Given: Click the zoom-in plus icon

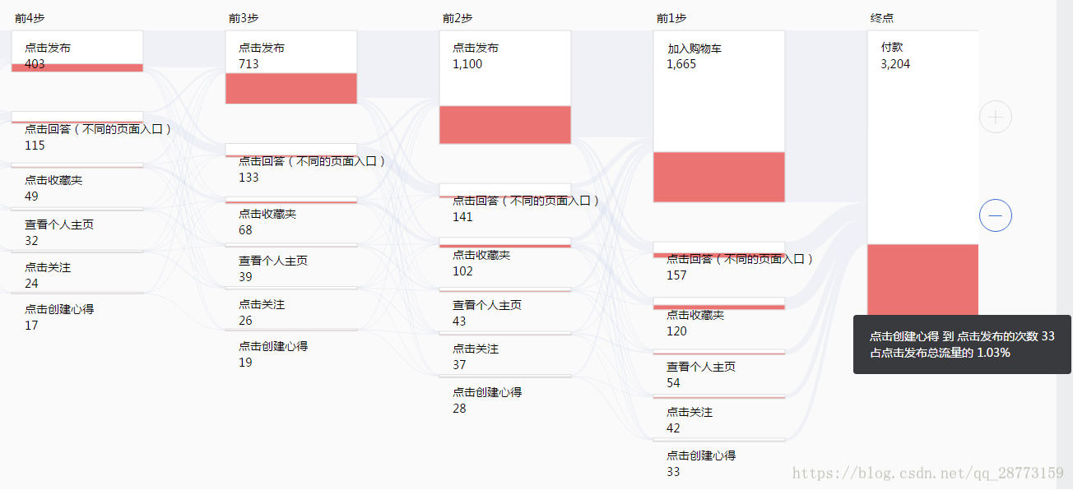Looking at the screenshot, I should [996, 117].
